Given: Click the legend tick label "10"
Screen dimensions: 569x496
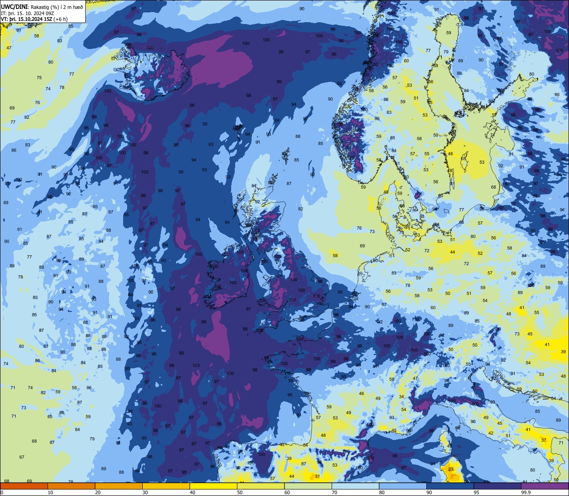Looking at the screenshot, I should (x=50, y=492).
